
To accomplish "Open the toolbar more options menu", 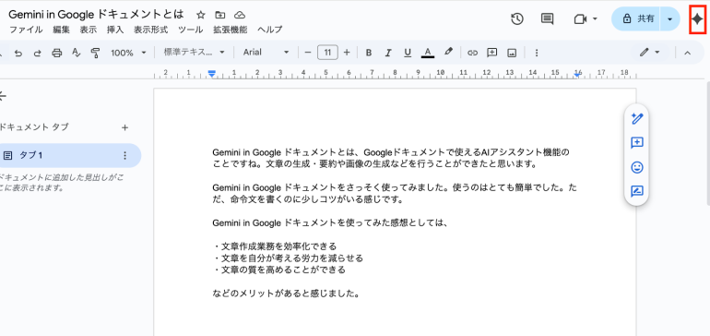I will tap(537, 53).
